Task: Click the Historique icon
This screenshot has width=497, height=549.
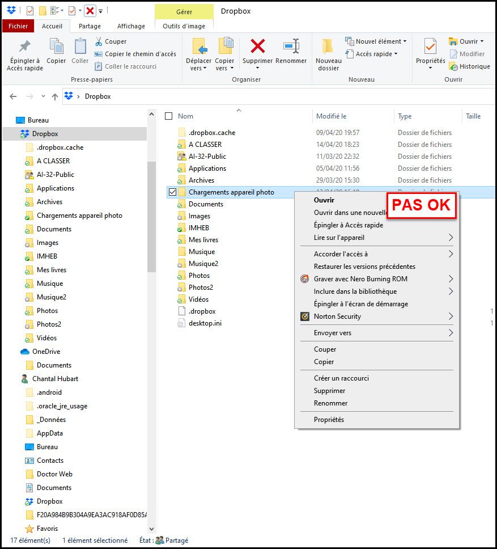Action: (x=453, y=66)
